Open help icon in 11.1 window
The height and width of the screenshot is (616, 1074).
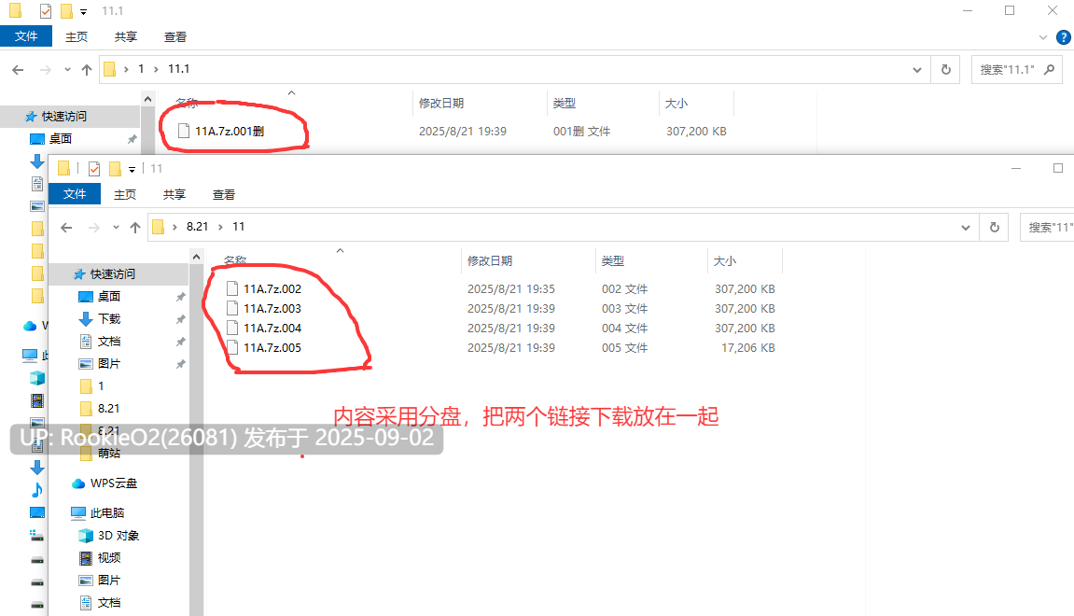[x=1064, y=37]
